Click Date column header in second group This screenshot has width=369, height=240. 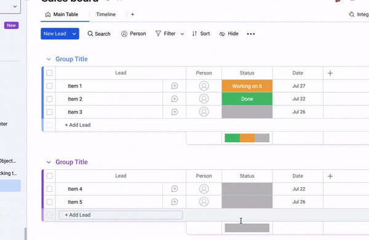298,176
